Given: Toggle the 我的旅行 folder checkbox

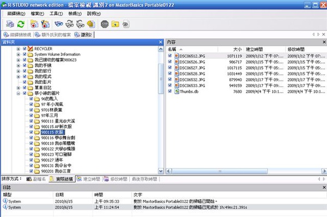Looking at the screenshot, I should click(x=25, y=71).
